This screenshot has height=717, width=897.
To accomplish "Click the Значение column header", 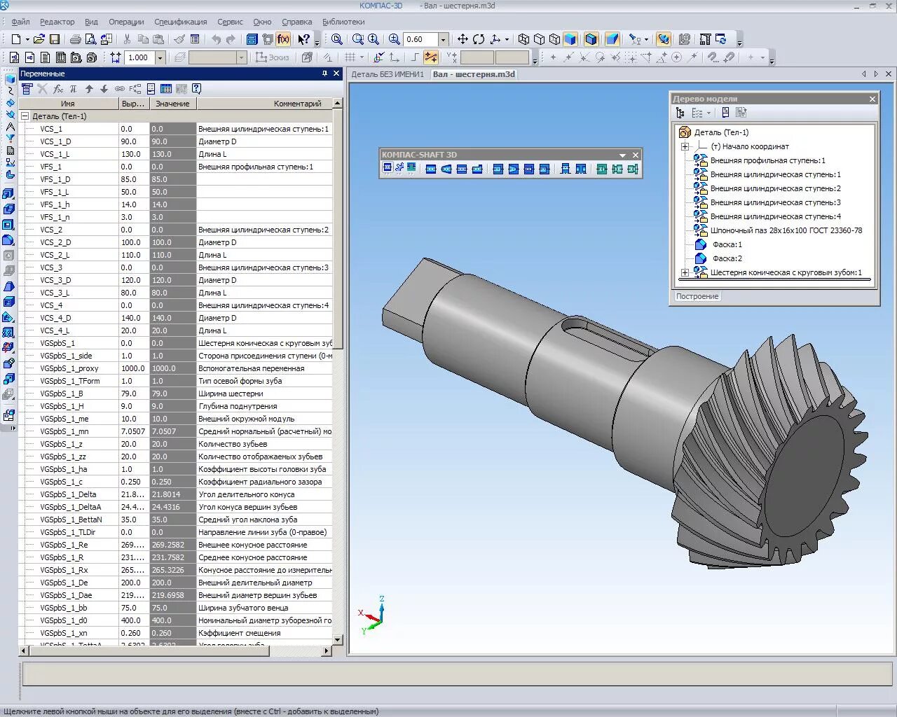I will click(x=172, y=104).
